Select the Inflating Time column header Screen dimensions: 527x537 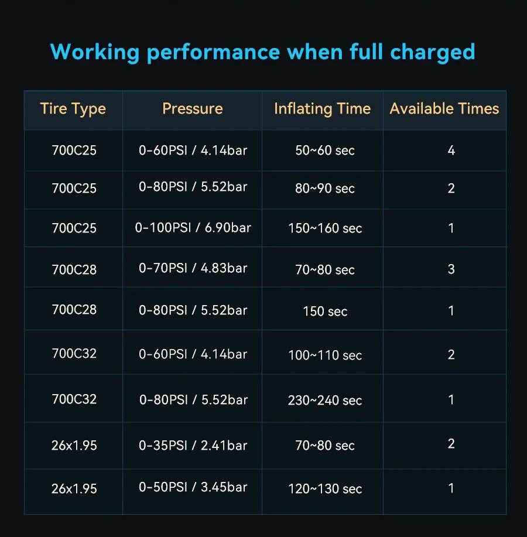coord(322,109)
